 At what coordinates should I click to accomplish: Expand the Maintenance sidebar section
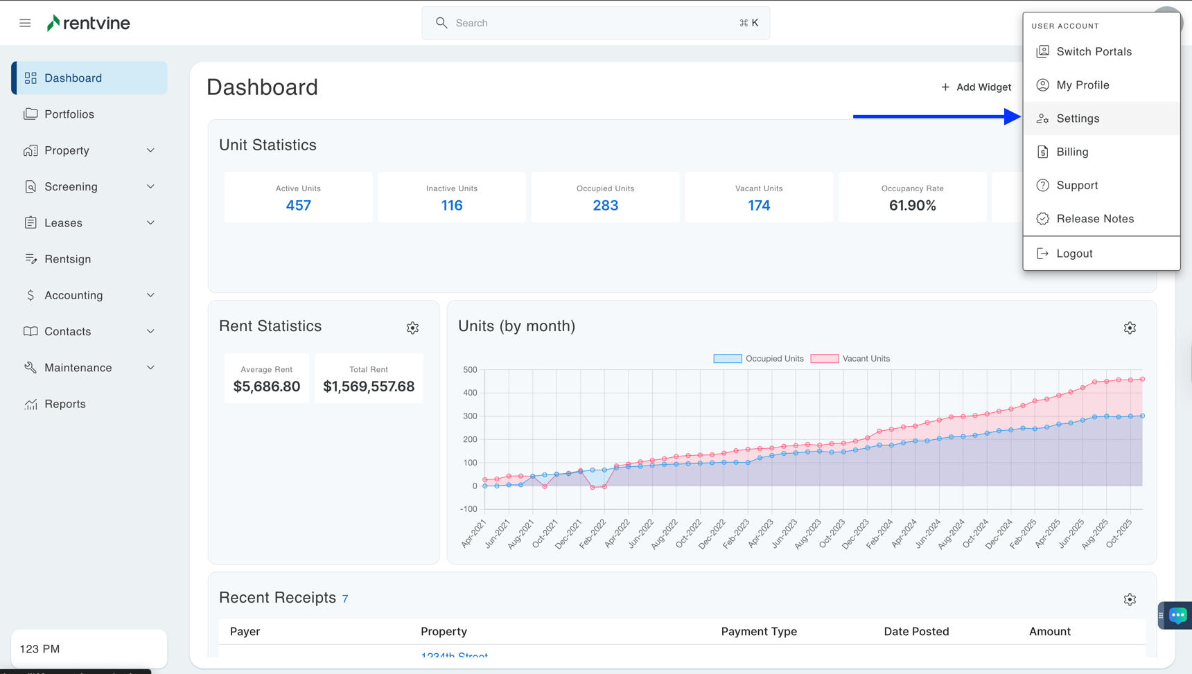pos(89,368)
